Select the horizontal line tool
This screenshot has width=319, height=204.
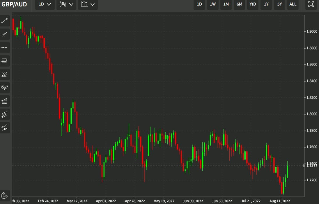[4, 48]
